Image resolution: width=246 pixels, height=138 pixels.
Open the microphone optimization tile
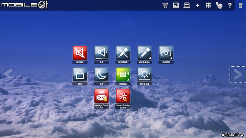tap(145, 53)
